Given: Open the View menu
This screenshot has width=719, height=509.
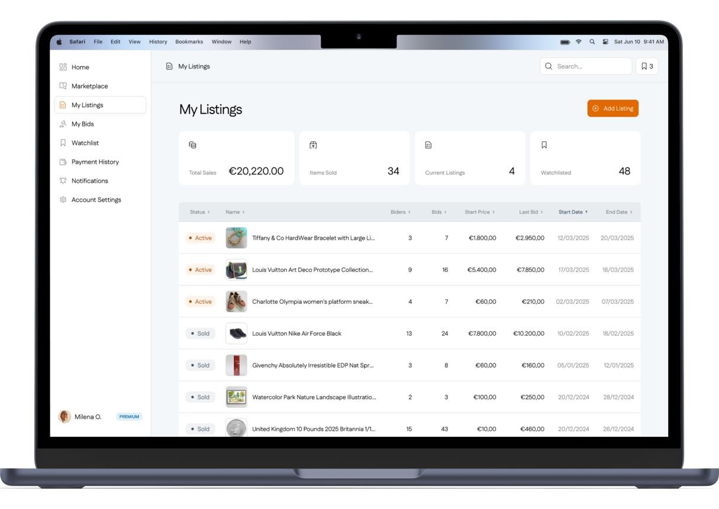Looking at the screenshot, I should coord(135,41).
